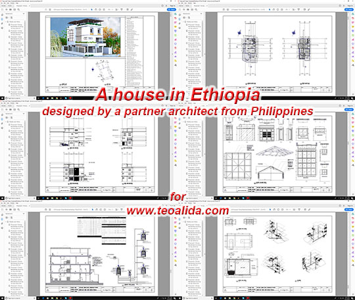Image resolution: width=355 pixels, height=300 pixels.
Task: Save file icon in house rendering window toolbar
Action: click(2, 9)
